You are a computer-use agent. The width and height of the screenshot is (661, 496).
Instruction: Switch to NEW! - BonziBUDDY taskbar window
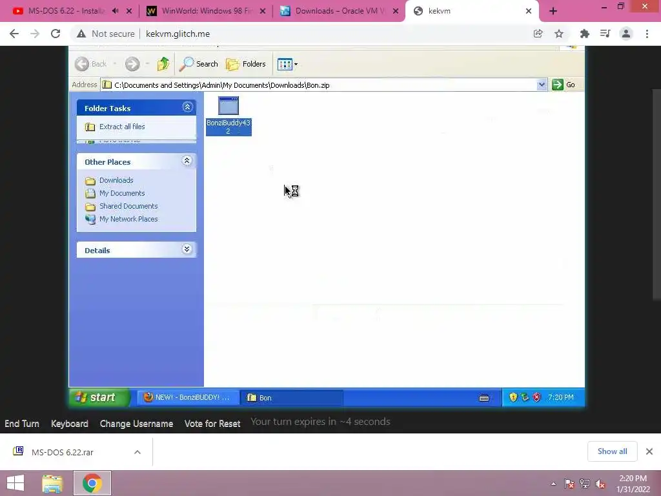(x=188, y=397)
